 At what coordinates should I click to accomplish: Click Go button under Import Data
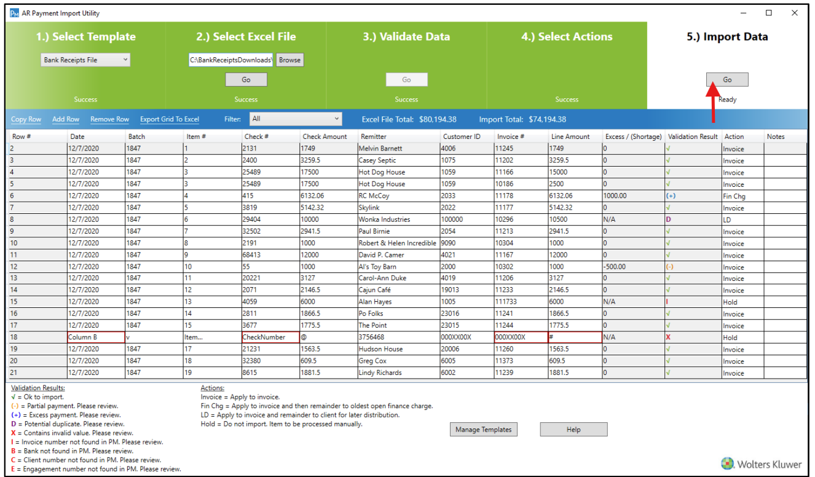coord(727,79)
